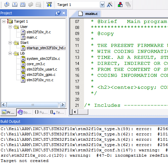Switch to the Functions (Fu...) tab
The image size is (168, 165).
click(41, 112)
